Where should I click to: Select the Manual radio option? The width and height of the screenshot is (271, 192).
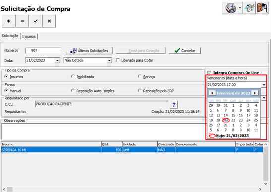[x=6, y=90]
